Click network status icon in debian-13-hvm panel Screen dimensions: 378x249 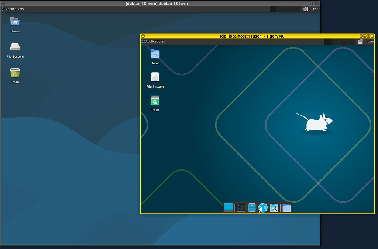(x=306, y=9)
